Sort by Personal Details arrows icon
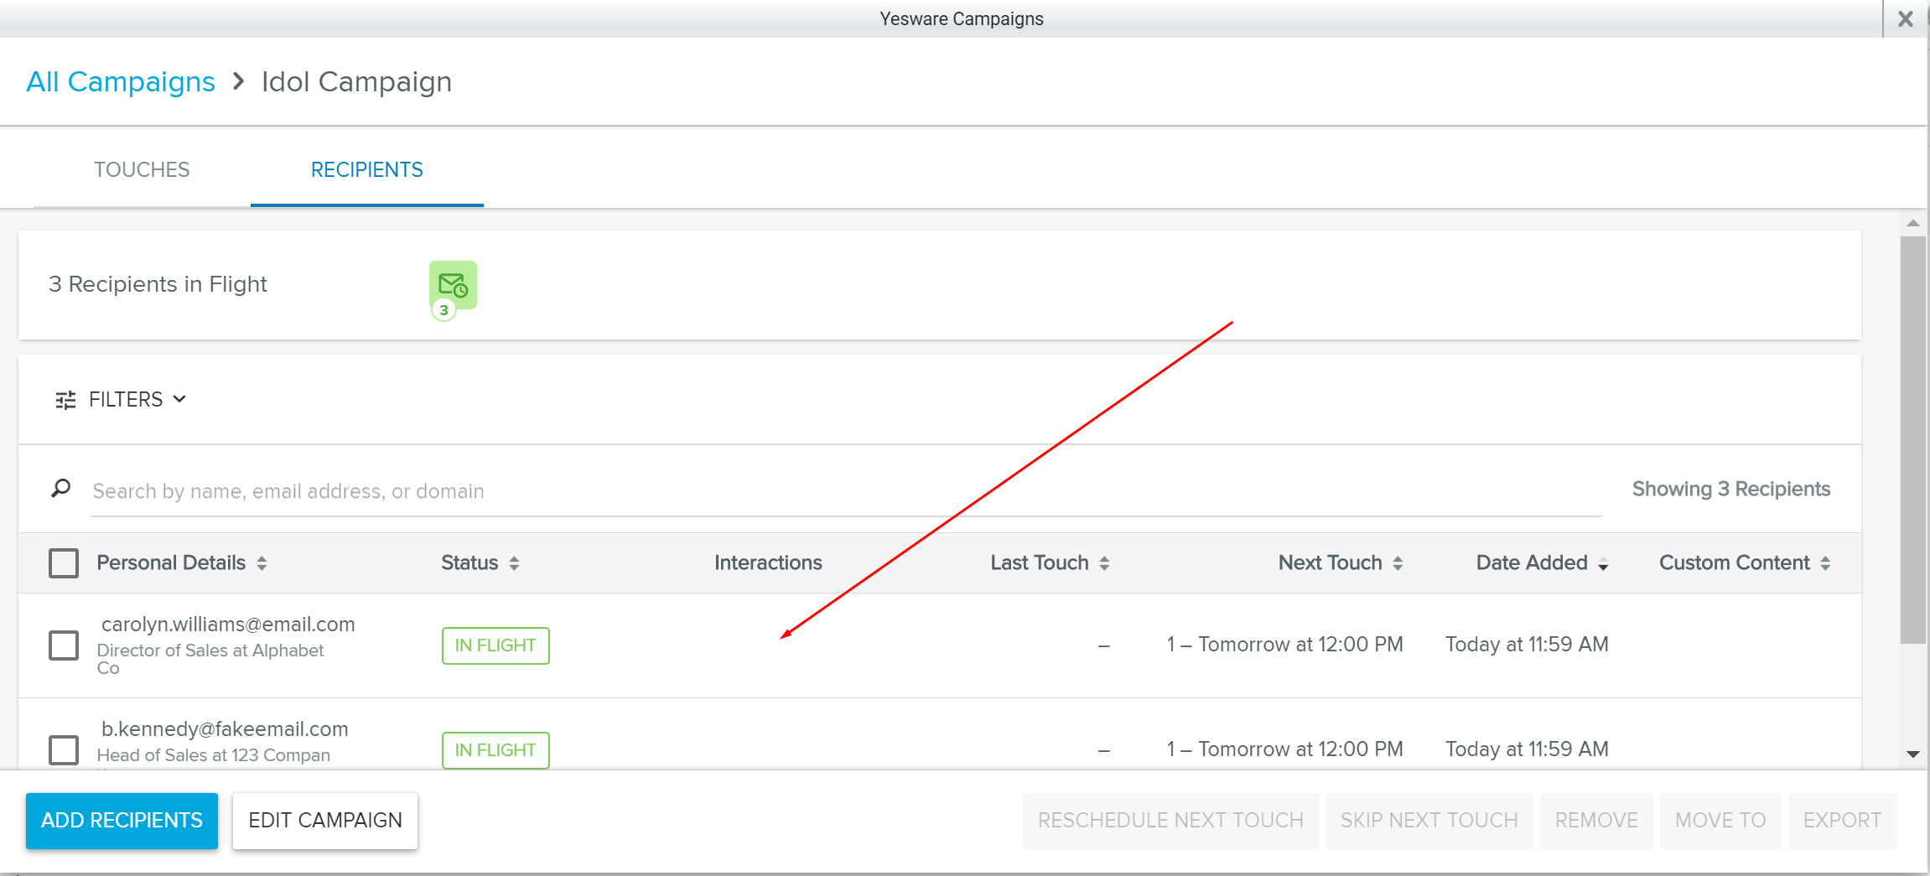Image resolution: width=1930 pixels, height=876 pixels. (x=262, y=563)
